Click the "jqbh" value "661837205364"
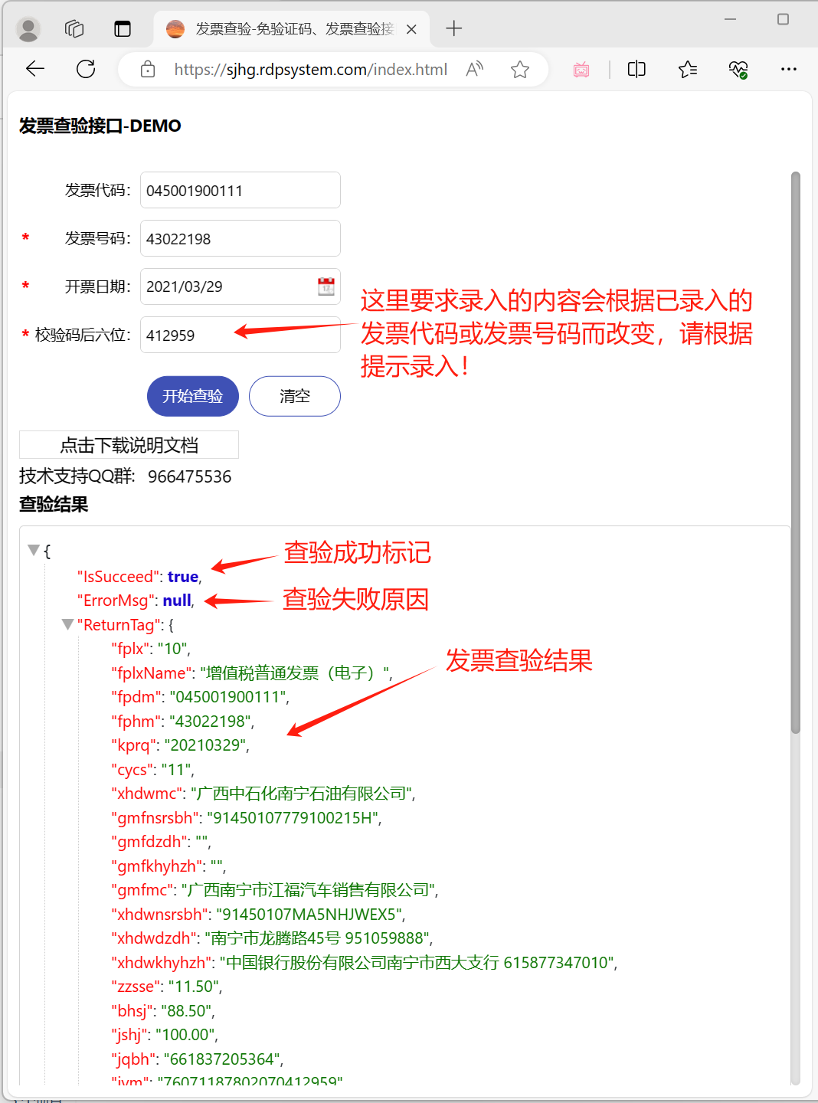Image resolution: width=818 pixels, height=1103 pixels. [x=222, y=1059]
